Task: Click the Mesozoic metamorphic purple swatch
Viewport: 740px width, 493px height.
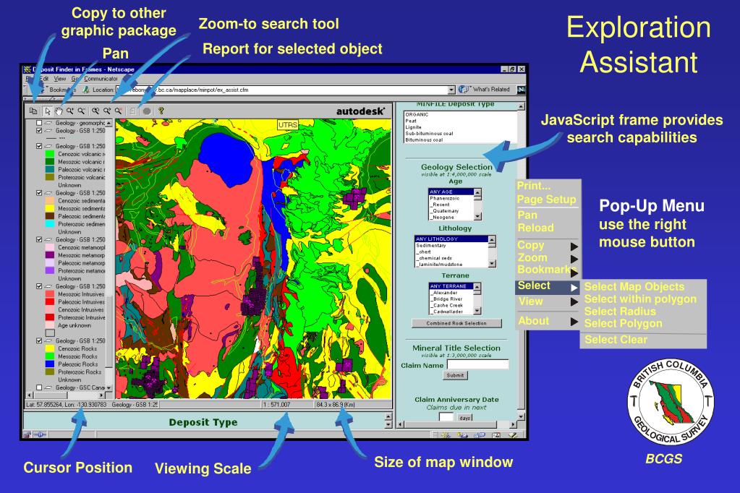Action: coord(50,255)
